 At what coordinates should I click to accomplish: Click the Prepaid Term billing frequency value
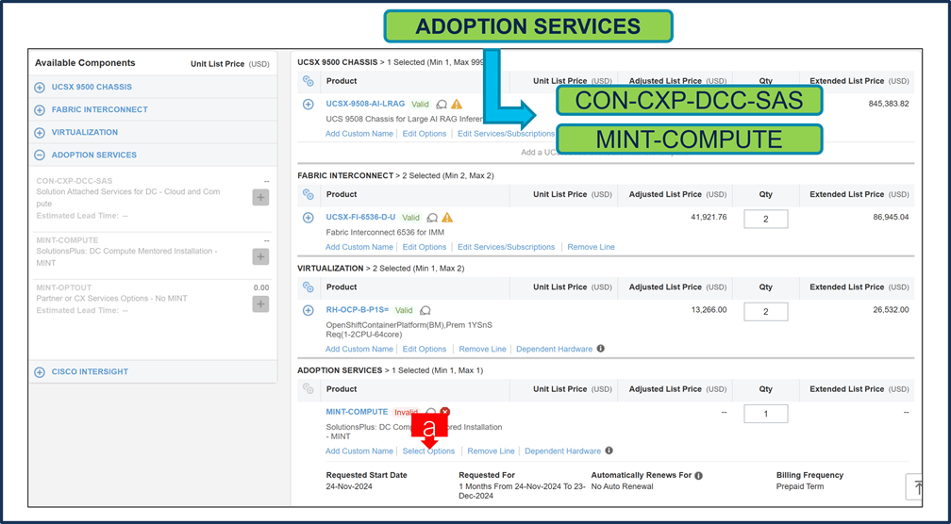point(800,486)
